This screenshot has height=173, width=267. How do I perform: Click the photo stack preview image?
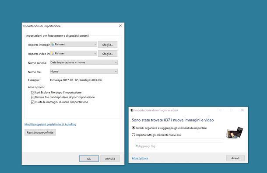click(x=235, y=132)
